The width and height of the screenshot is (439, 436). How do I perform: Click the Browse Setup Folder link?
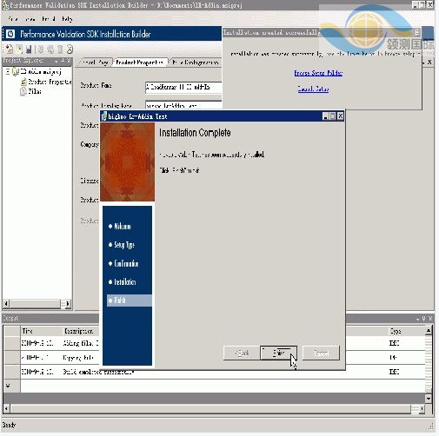pyautogui.click(x=318, y=73)
